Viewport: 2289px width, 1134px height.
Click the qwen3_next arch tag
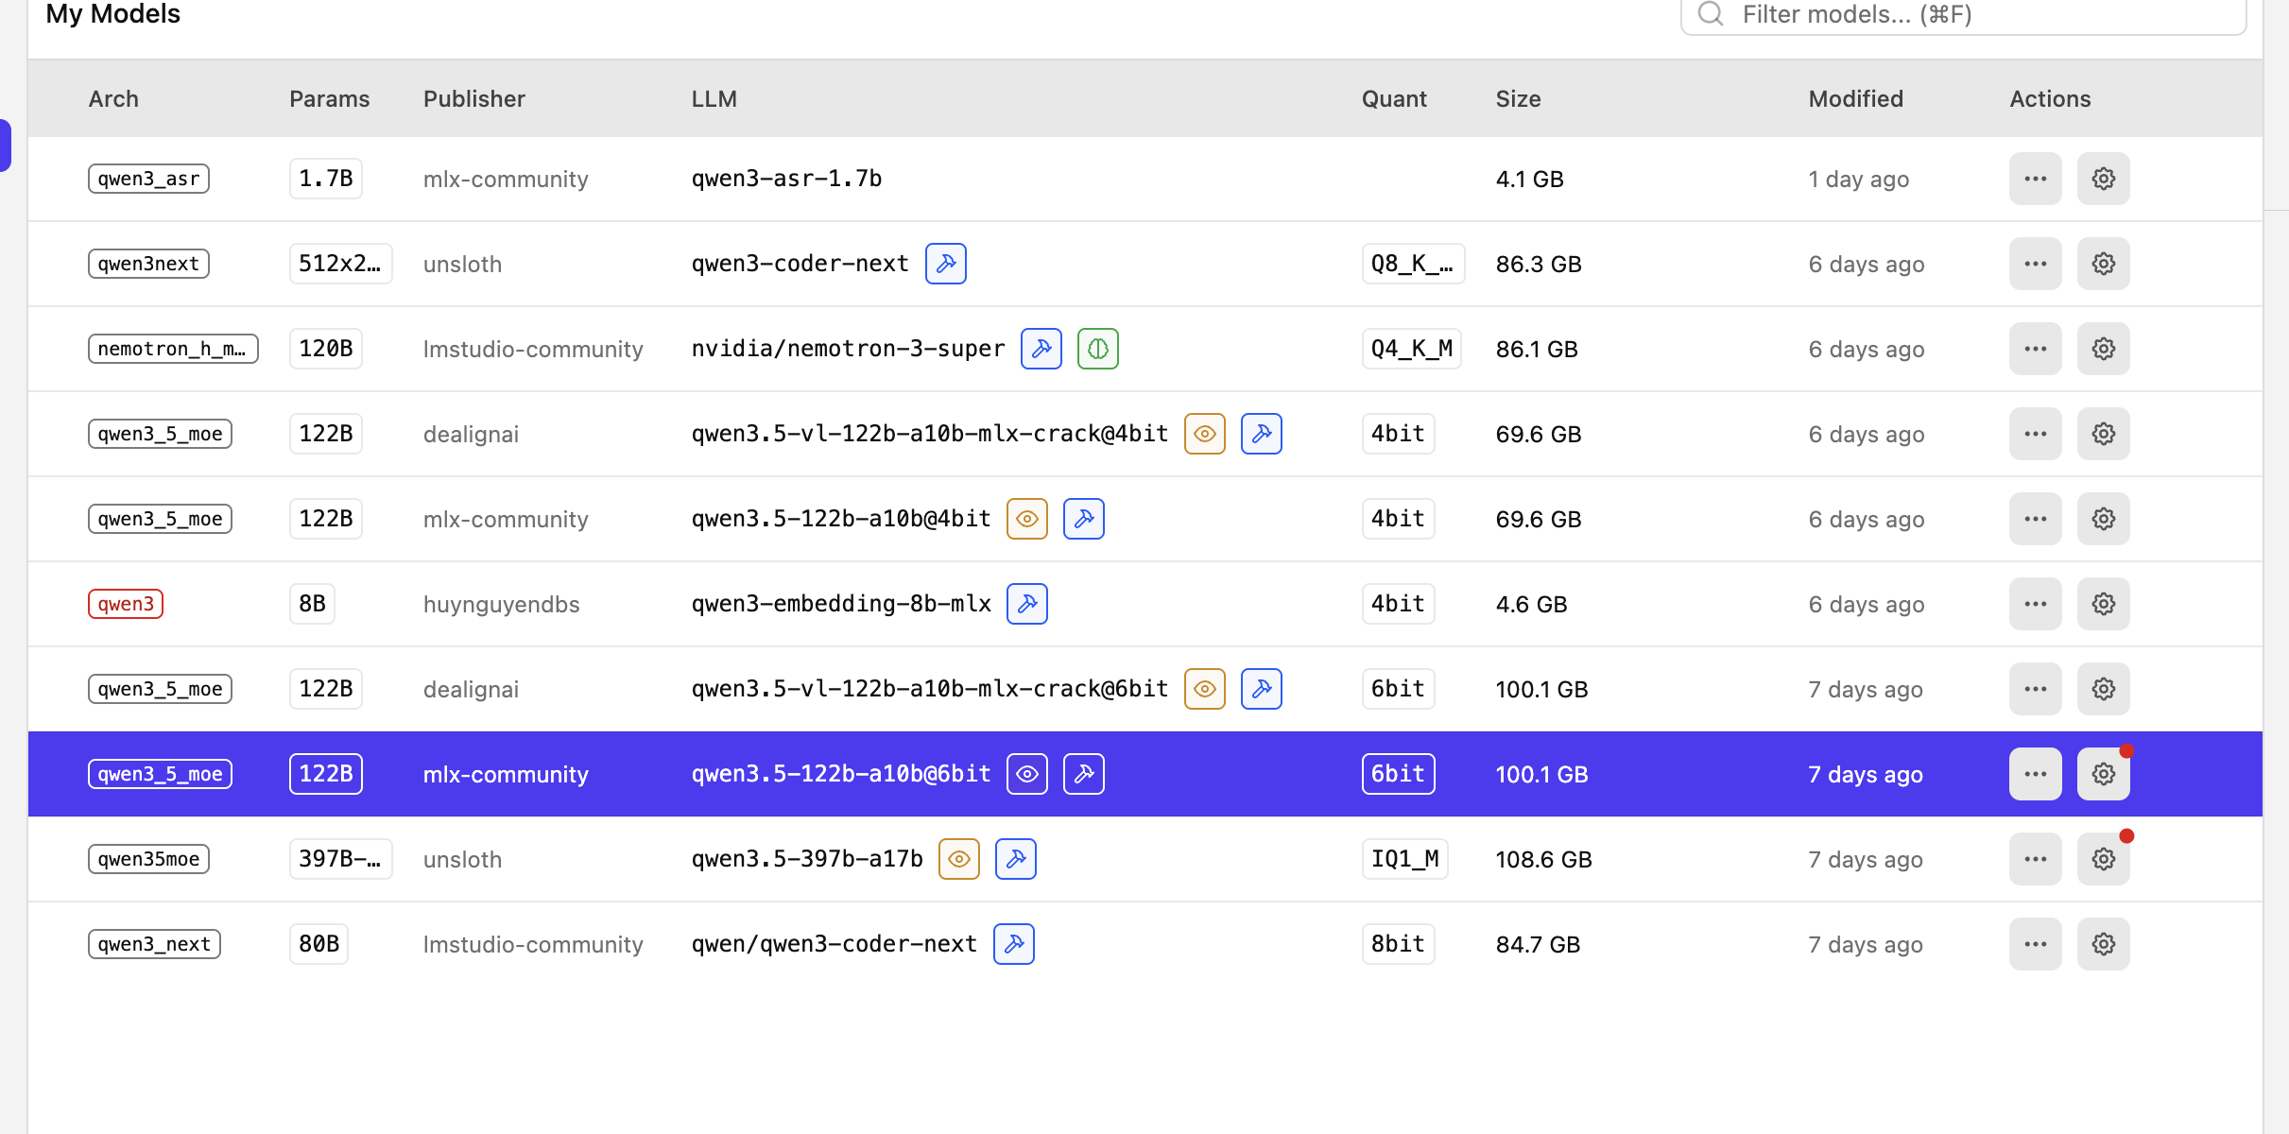(x=154, y=944)
